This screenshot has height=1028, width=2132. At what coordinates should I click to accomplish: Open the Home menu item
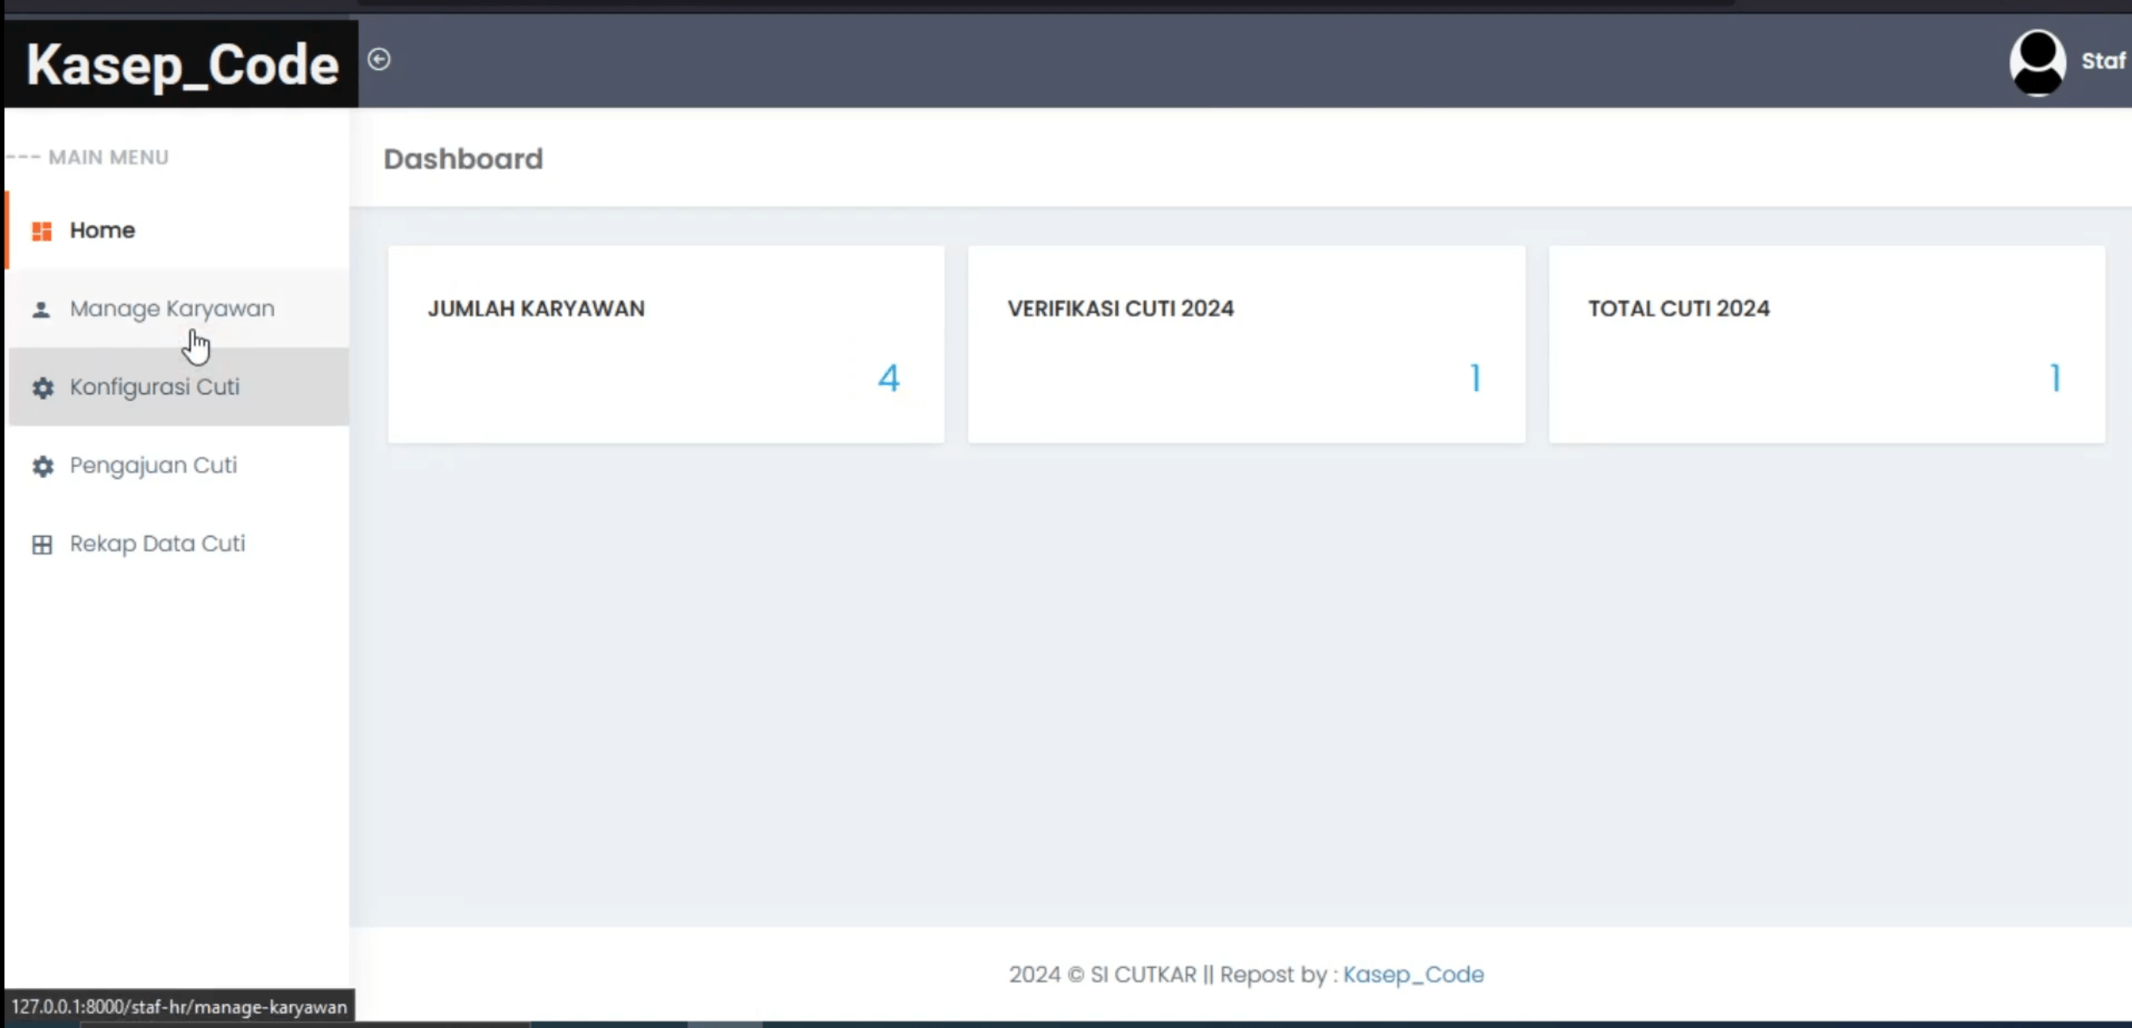pyautogui.click(x=177, y=230)
